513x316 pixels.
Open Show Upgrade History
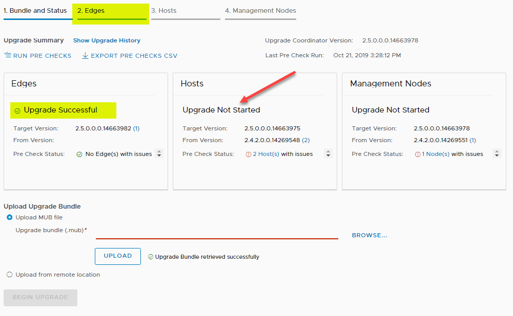click(x=107, y=40)
